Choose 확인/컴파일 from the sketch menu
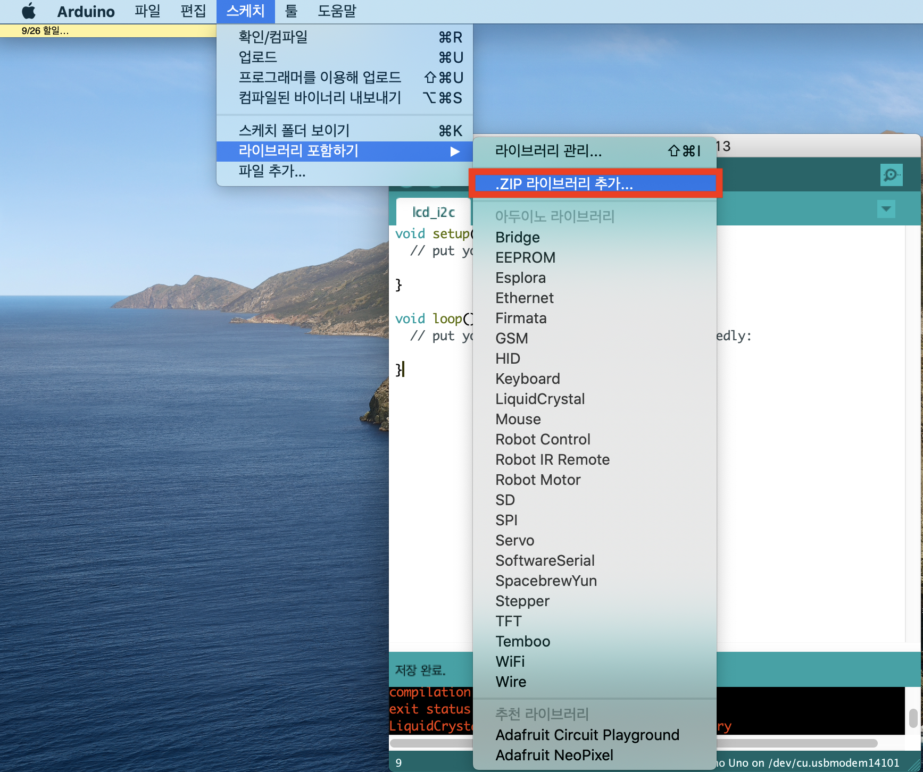 coord(345,37)
